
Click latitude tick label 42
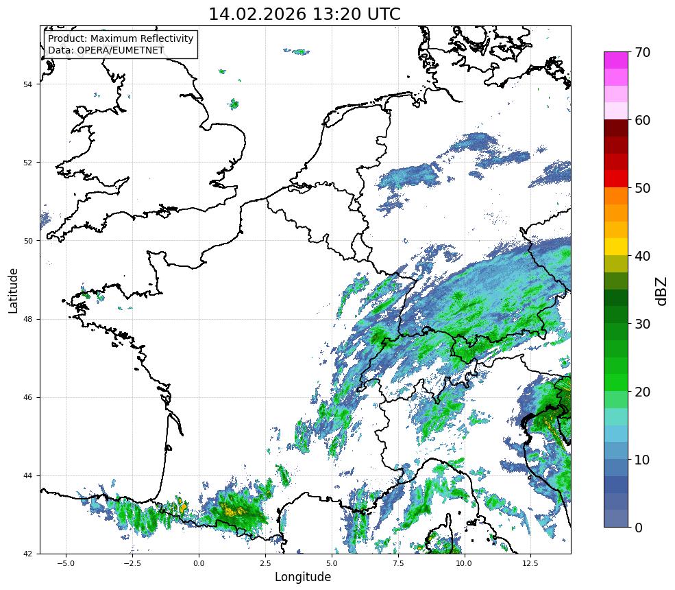(27, 554)
